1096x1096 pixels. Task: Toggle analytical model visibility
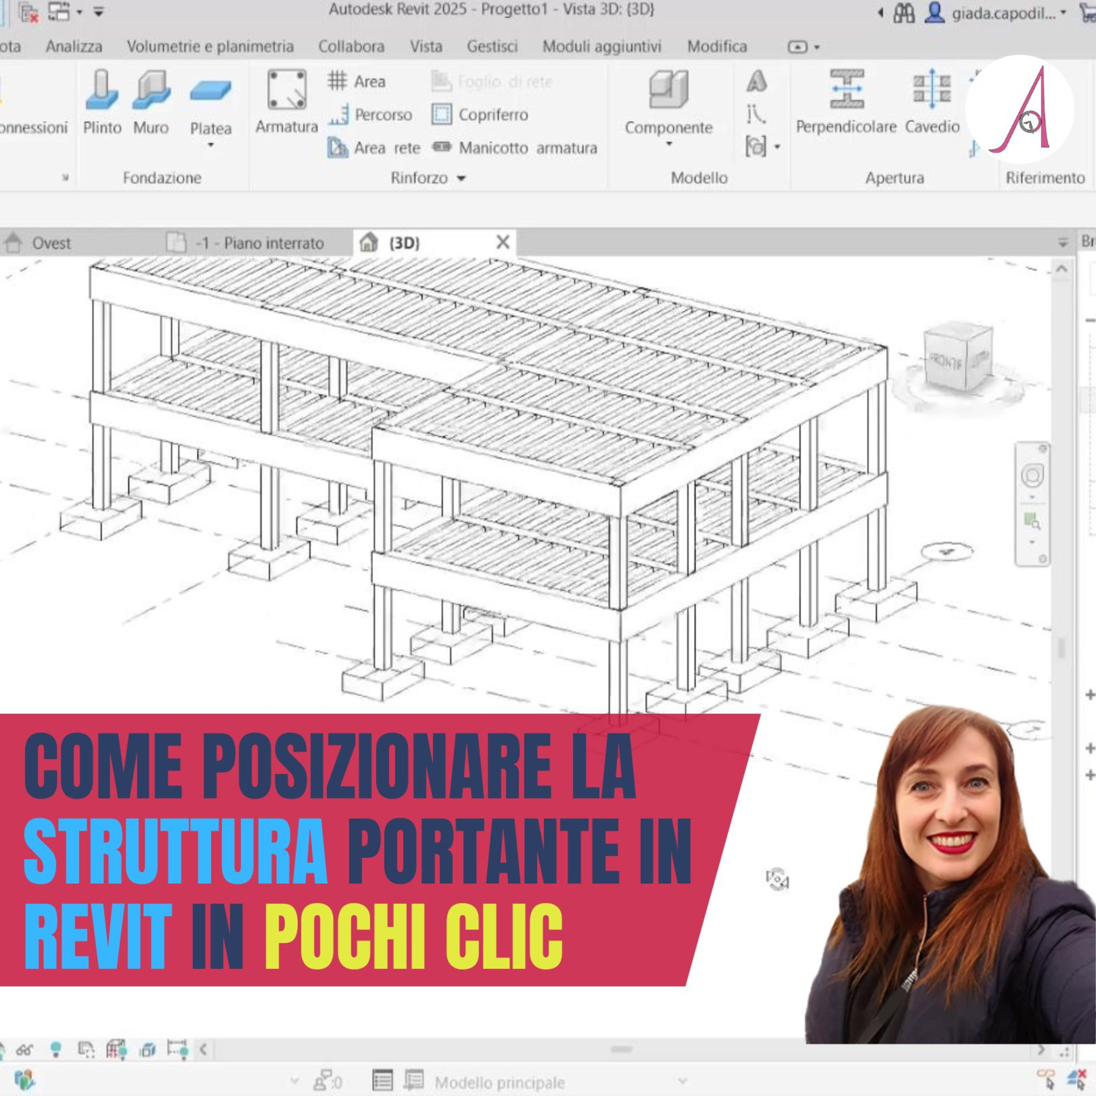coord(116,1049)
